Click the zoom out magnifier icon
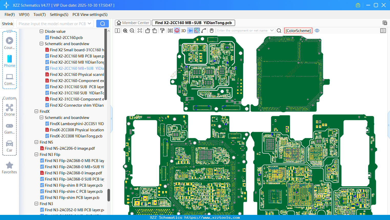The width and height of the screenshot is (390, 220). point(132,31)
